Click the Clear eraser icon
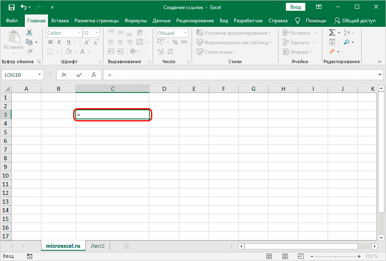The width and height of the screenshot is (386, 261). click(x=332, y=52)
